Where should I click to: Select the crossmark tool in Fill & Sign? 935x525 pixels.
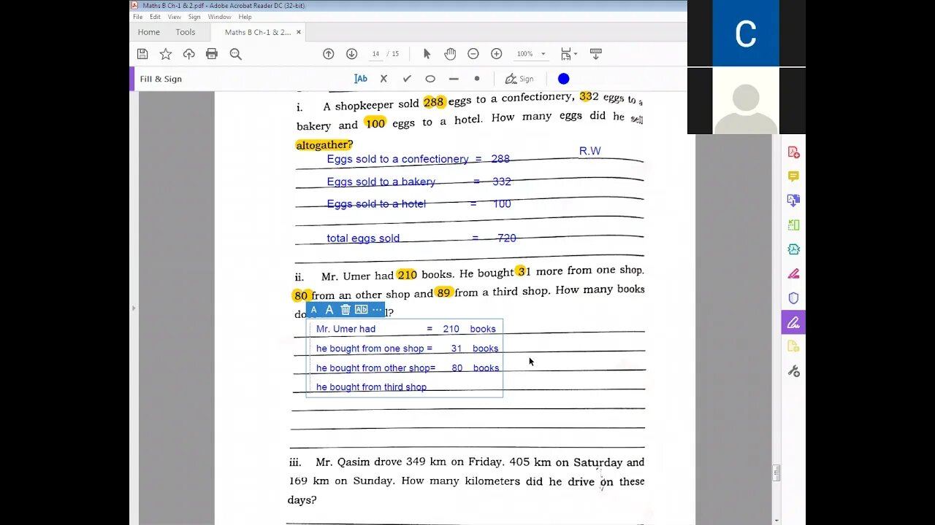tap(383, 79)
